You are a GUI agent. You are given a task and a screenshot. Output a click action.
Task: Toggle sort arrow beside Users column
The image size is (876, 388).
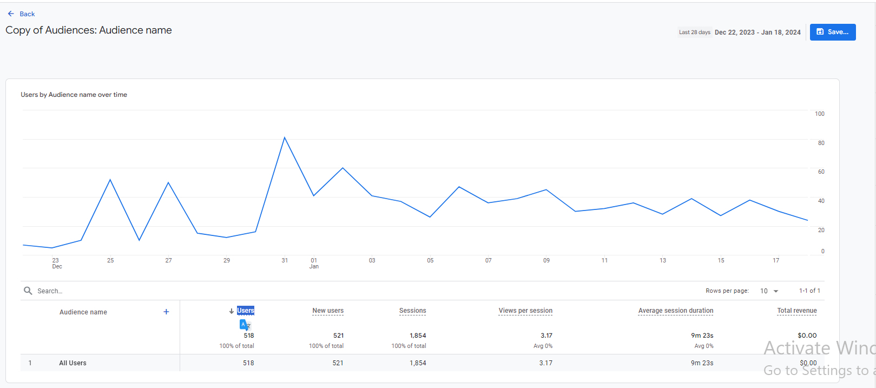pyautogui.click(x=232, y=311)
